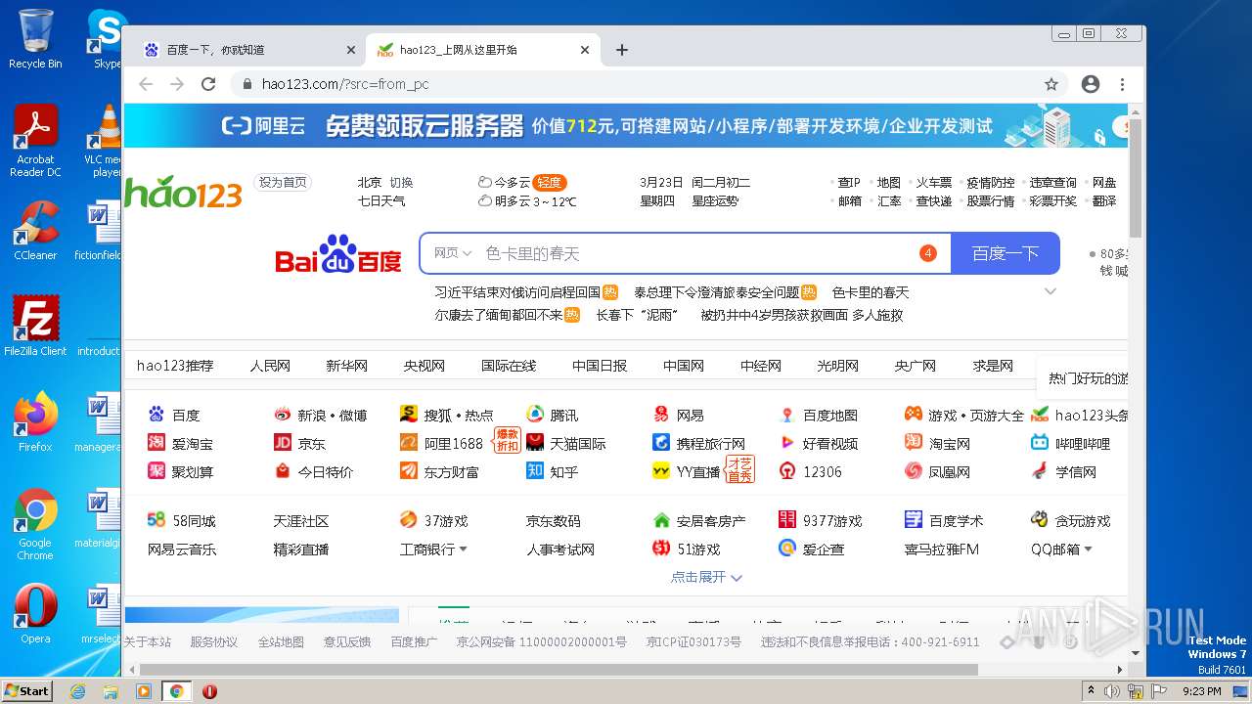Open Internet Explorer from the taskbar
The image size is (1252, 704).
pyautogui.click(x=78, y=691)
